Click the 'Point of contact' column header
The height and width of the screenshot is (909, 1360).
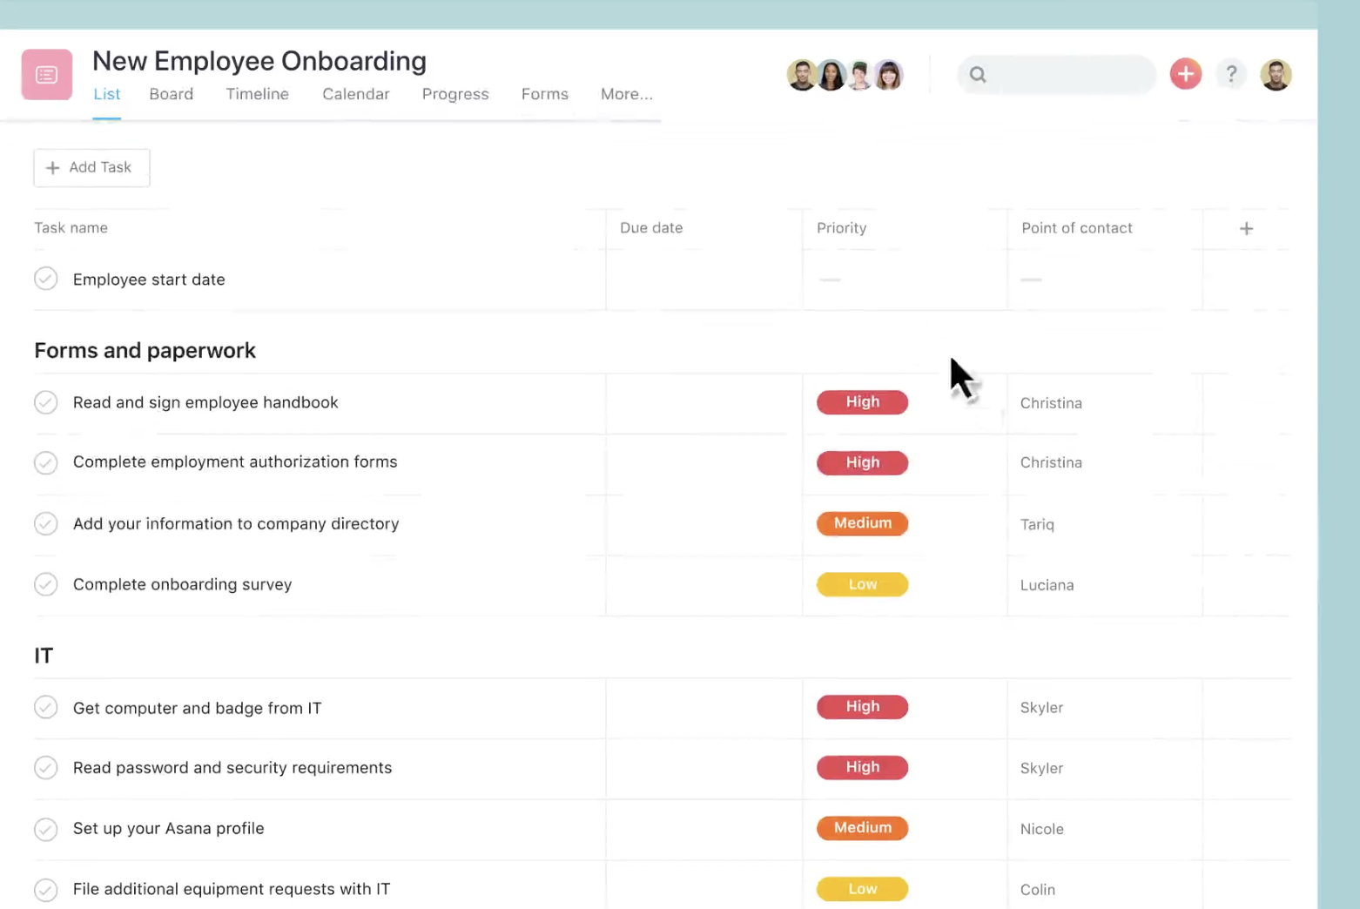click(1077, 228)
